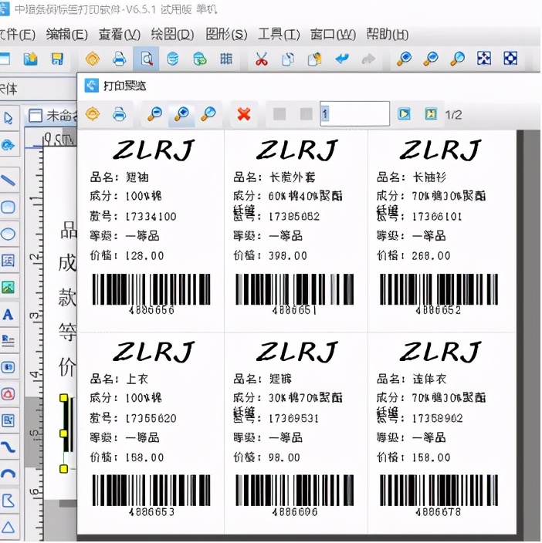Viewport: 542px width, 543px height.
Task: Click the last diamond-pattern icon in main toolbar
Action: 510,59
